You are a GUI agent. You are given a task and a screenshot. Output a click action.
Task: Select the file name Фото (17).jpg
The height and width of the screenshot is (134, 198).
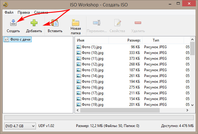(x=92, y=93)
